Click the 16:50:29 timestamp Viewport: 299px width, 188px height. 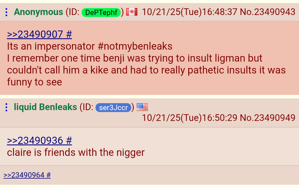220,118
